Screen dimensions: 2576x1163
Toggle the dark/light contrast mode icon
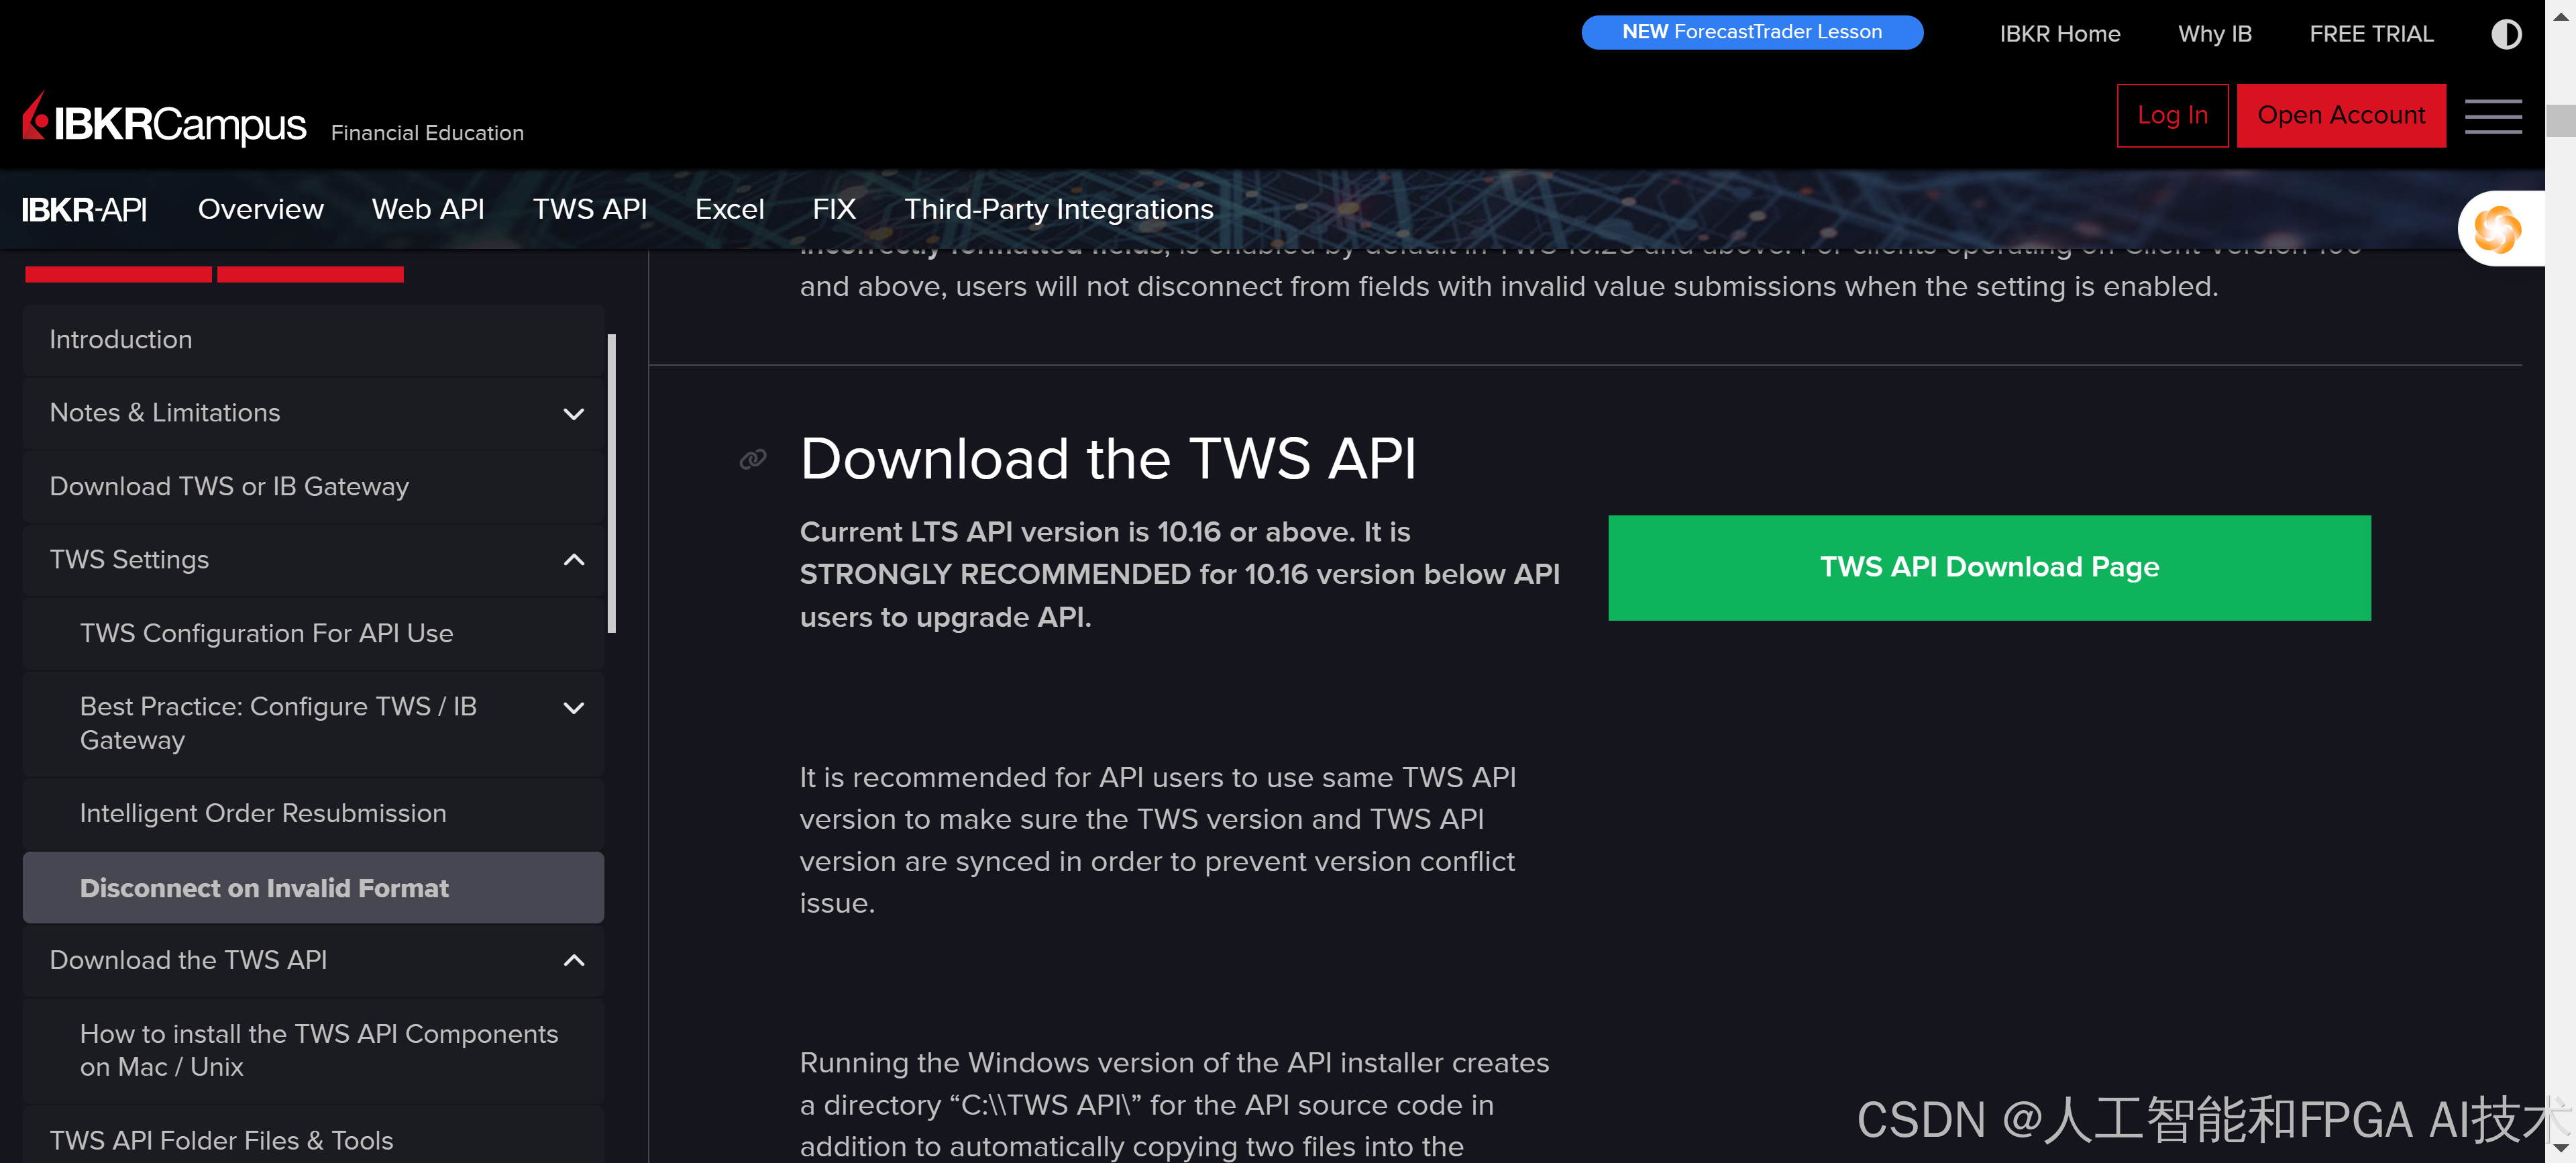pos(2505,34)
